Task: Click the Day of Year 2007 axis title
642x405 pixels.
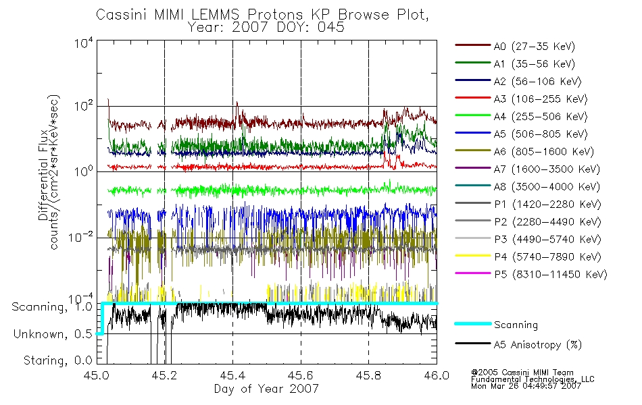Action: 266,389
